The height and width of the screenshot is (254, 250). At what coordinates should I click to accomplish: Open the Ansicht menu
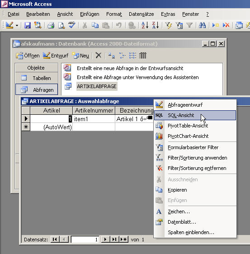pos(65,14)
